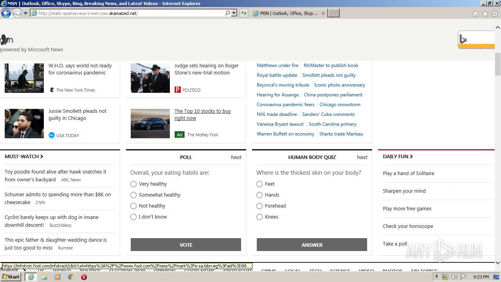Open Favorites star icon
Screen dimensions: 501x282
485,14
